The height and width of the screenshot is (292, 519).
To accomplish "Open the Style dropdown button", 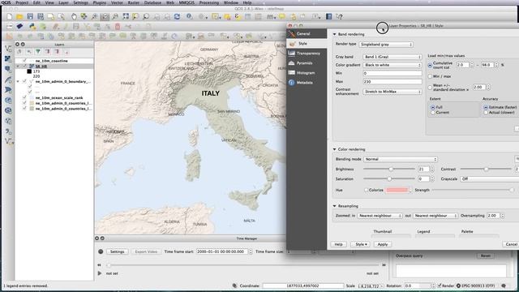I will click(x=361, y=244).
